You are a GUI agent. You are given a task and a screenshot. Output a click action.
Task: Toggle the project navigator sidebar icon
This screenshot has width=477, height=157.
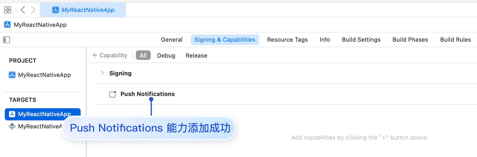[6, 40]
